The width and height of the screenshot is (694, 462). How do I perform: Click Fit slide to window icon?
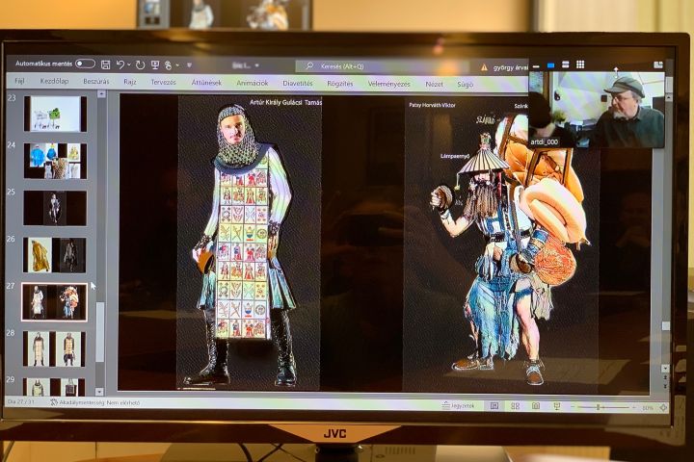[x=663, y=408]
